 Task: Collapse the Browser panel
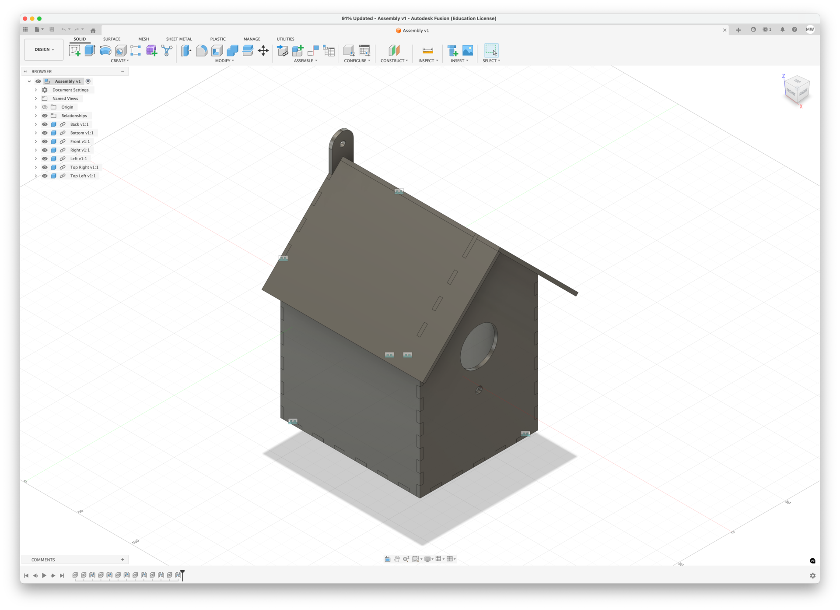pyautogui.click(x=25, y=71)
